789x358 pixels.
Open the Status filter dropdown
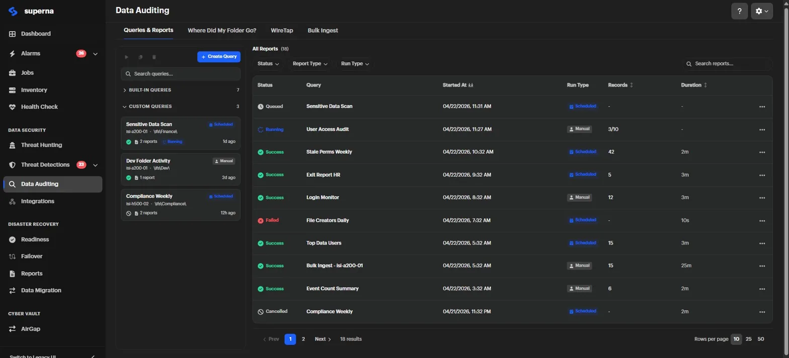(268, 64)
